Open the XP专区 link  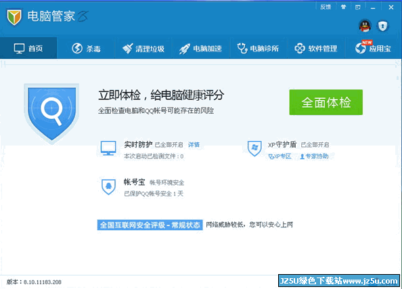280,156
